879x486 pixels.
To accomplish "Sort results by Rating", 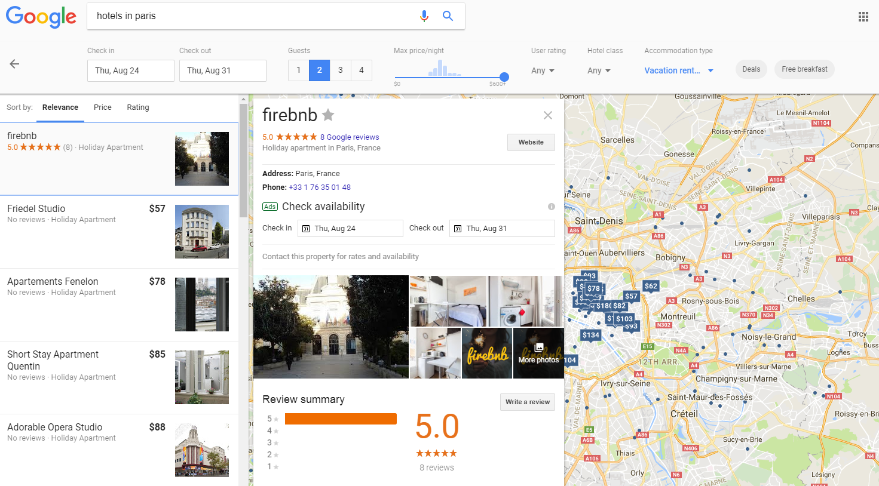I will point(138,107).
